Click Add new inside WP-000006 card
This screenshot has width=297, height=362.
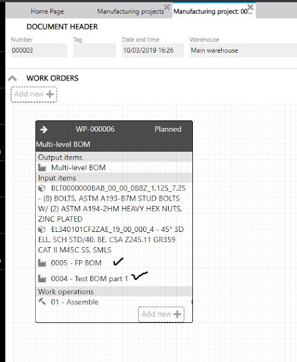161,314
